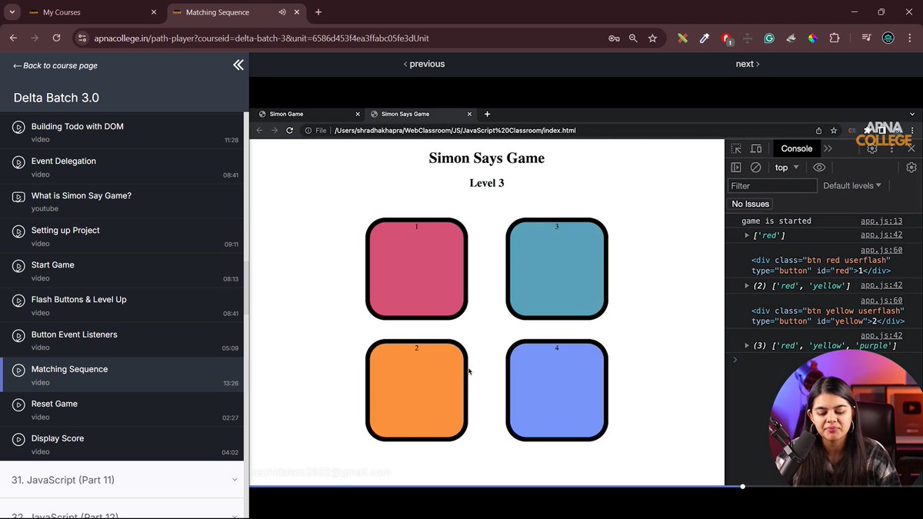923x519 pixels.
Task: Reload index.html in the video browser
Action: click(x=289, y=131)
